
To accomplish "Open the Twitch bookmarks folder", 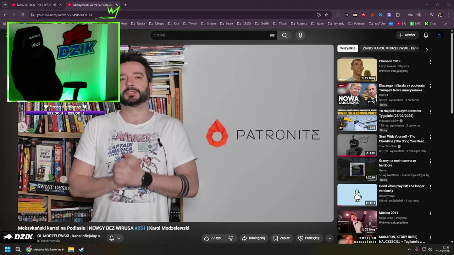I will pos(190,24).
